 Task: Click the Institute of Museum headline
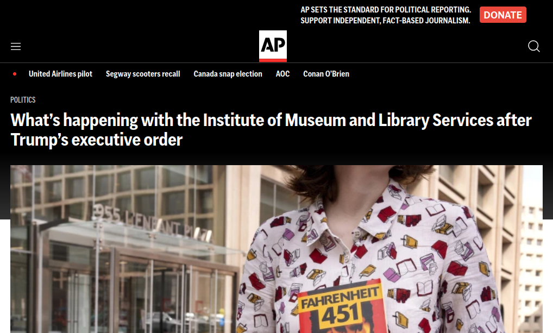271,129
